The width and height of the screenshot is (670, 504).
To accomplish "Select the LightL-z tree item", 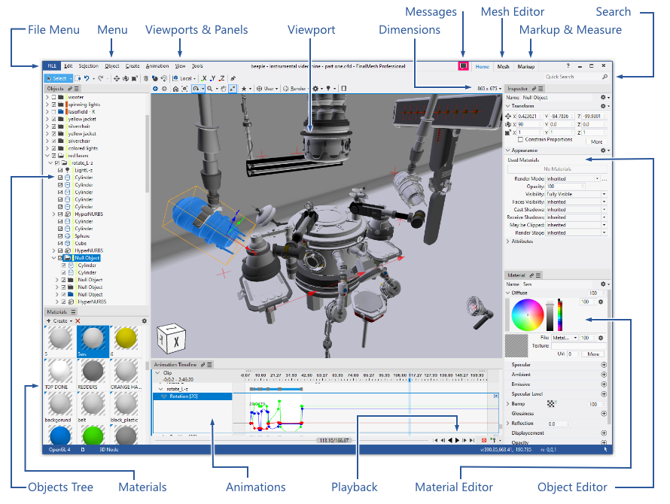I will click(x=84, y=171).
